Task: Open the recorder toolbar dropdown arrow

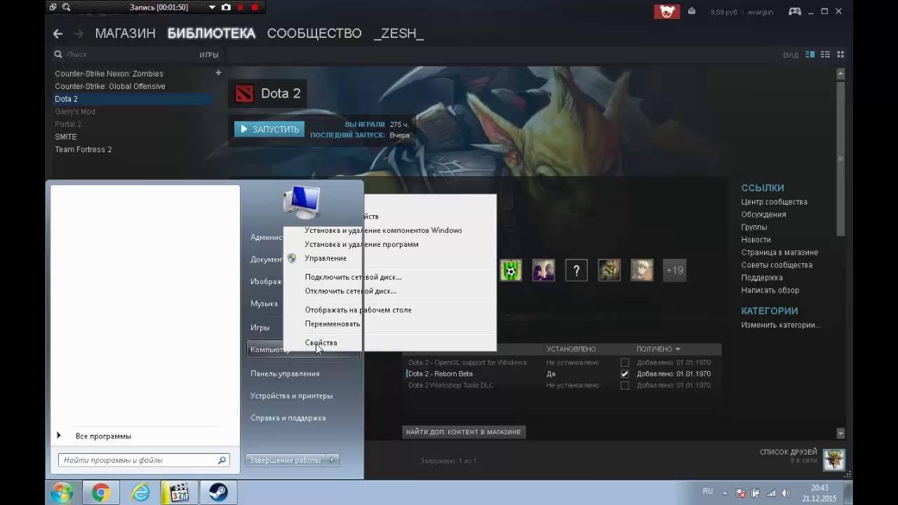Action: pos(212,7)
